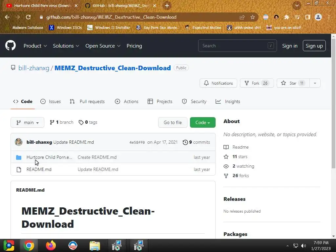Open the media controls toolbar icon
Viewport: 336px width, 252px height.
point(297,17)
